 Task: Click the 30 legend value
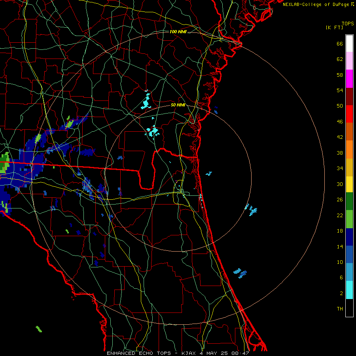click(x=340, y=184)
